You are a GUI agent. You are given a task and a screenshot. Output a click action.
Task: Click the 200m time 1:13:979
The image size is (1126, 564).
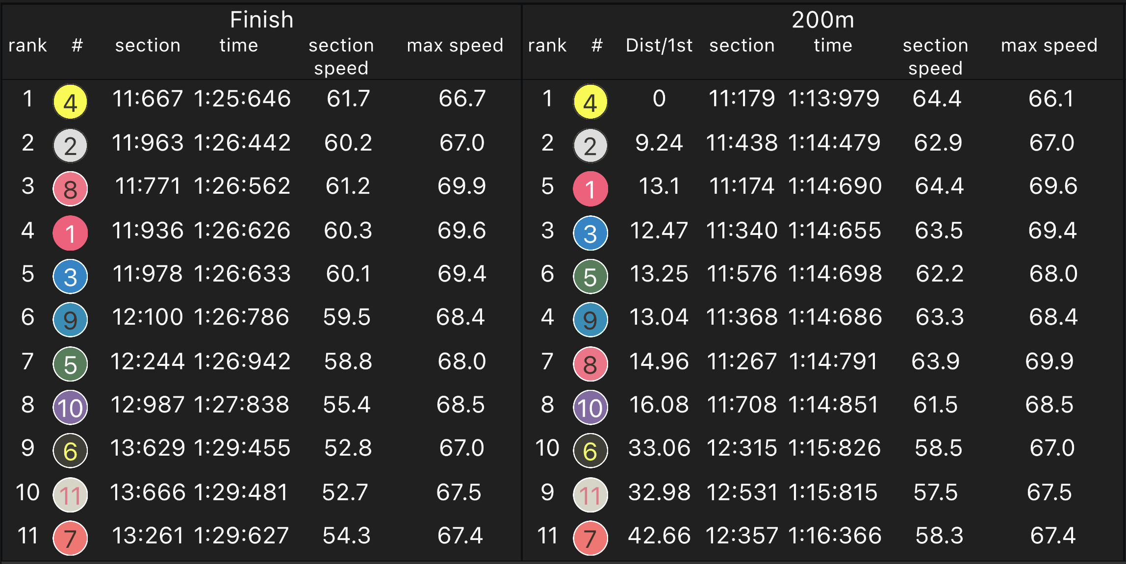pos(833,99)
